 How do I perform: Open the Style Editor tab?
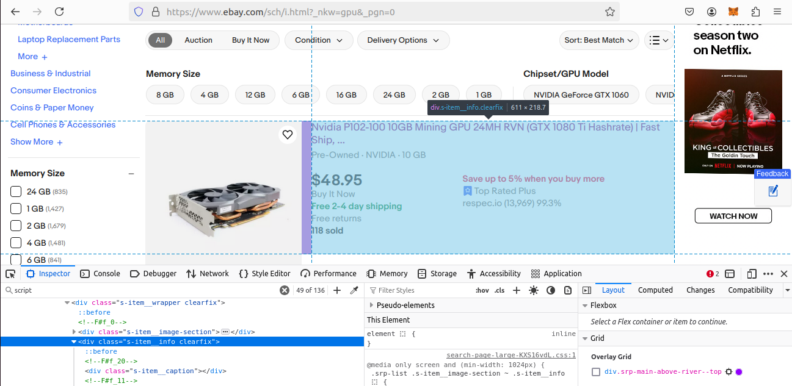(x=264, y=274)
